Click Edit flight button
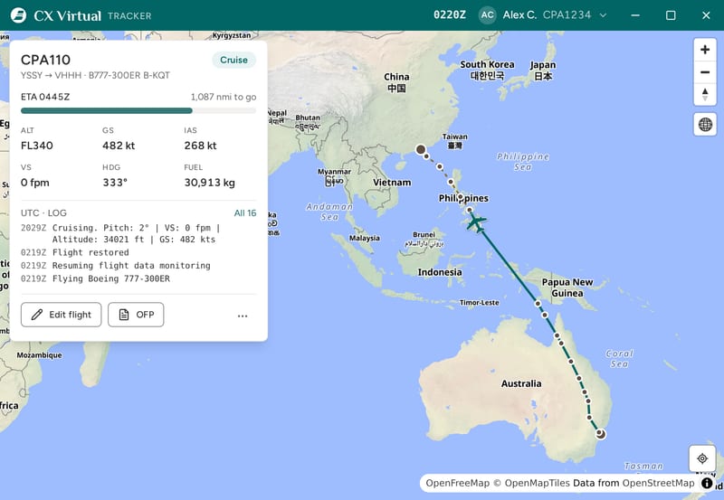This screenshot has width=724, height=500. click(x=61, y=315)
